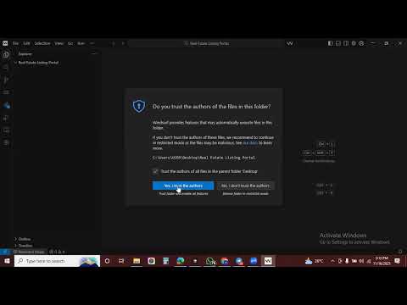Click the notification bell in status bar

tap(400, 252)
